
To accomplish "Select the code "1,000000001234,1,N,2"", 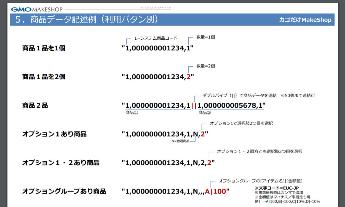I will click(x=165, y=134).
